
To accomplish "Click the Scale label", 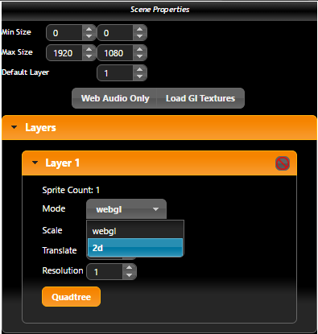I will coord(52,230).
